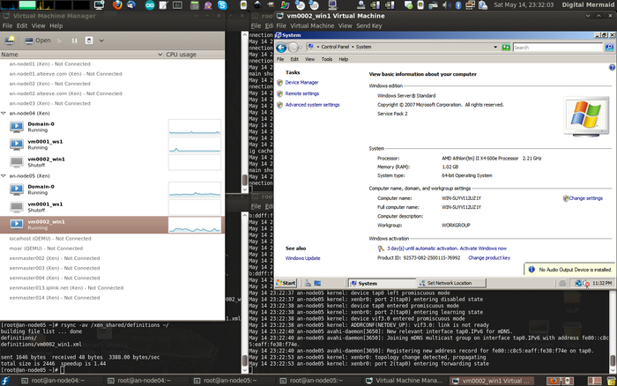
Task: Click the volume speaker icon in system tray
Action: [446, 5]
